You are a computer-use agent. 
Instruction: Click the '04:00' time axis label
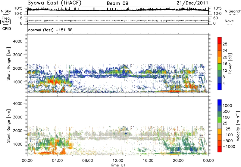pyautogui.click(x=58, y=161)
